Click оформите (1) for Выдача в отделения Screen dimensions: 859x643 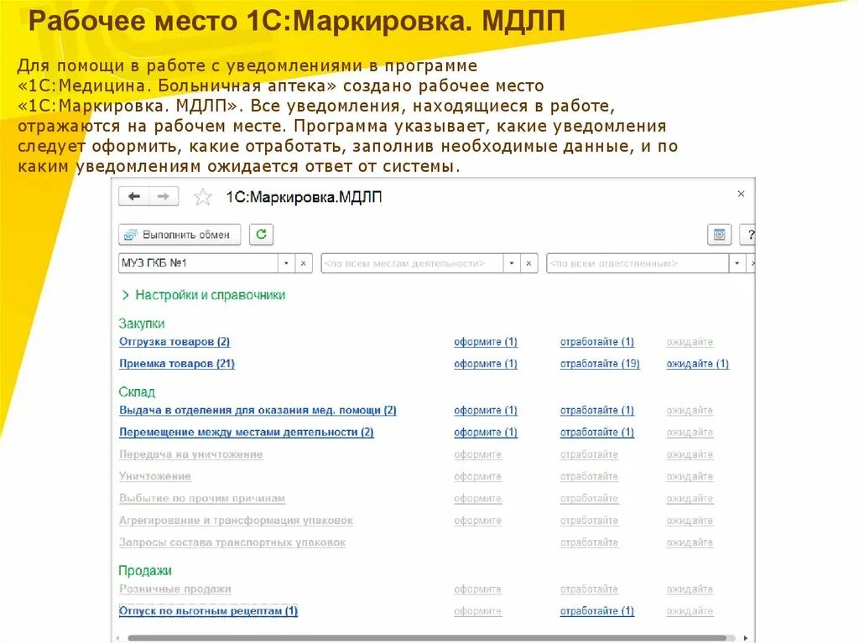pyautogui.click(x=486, y=410)
